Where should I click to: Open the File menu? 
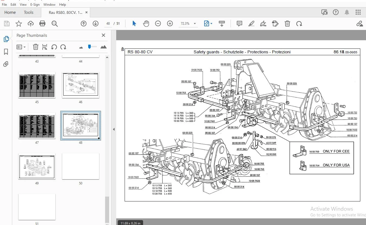coord(4,4)
